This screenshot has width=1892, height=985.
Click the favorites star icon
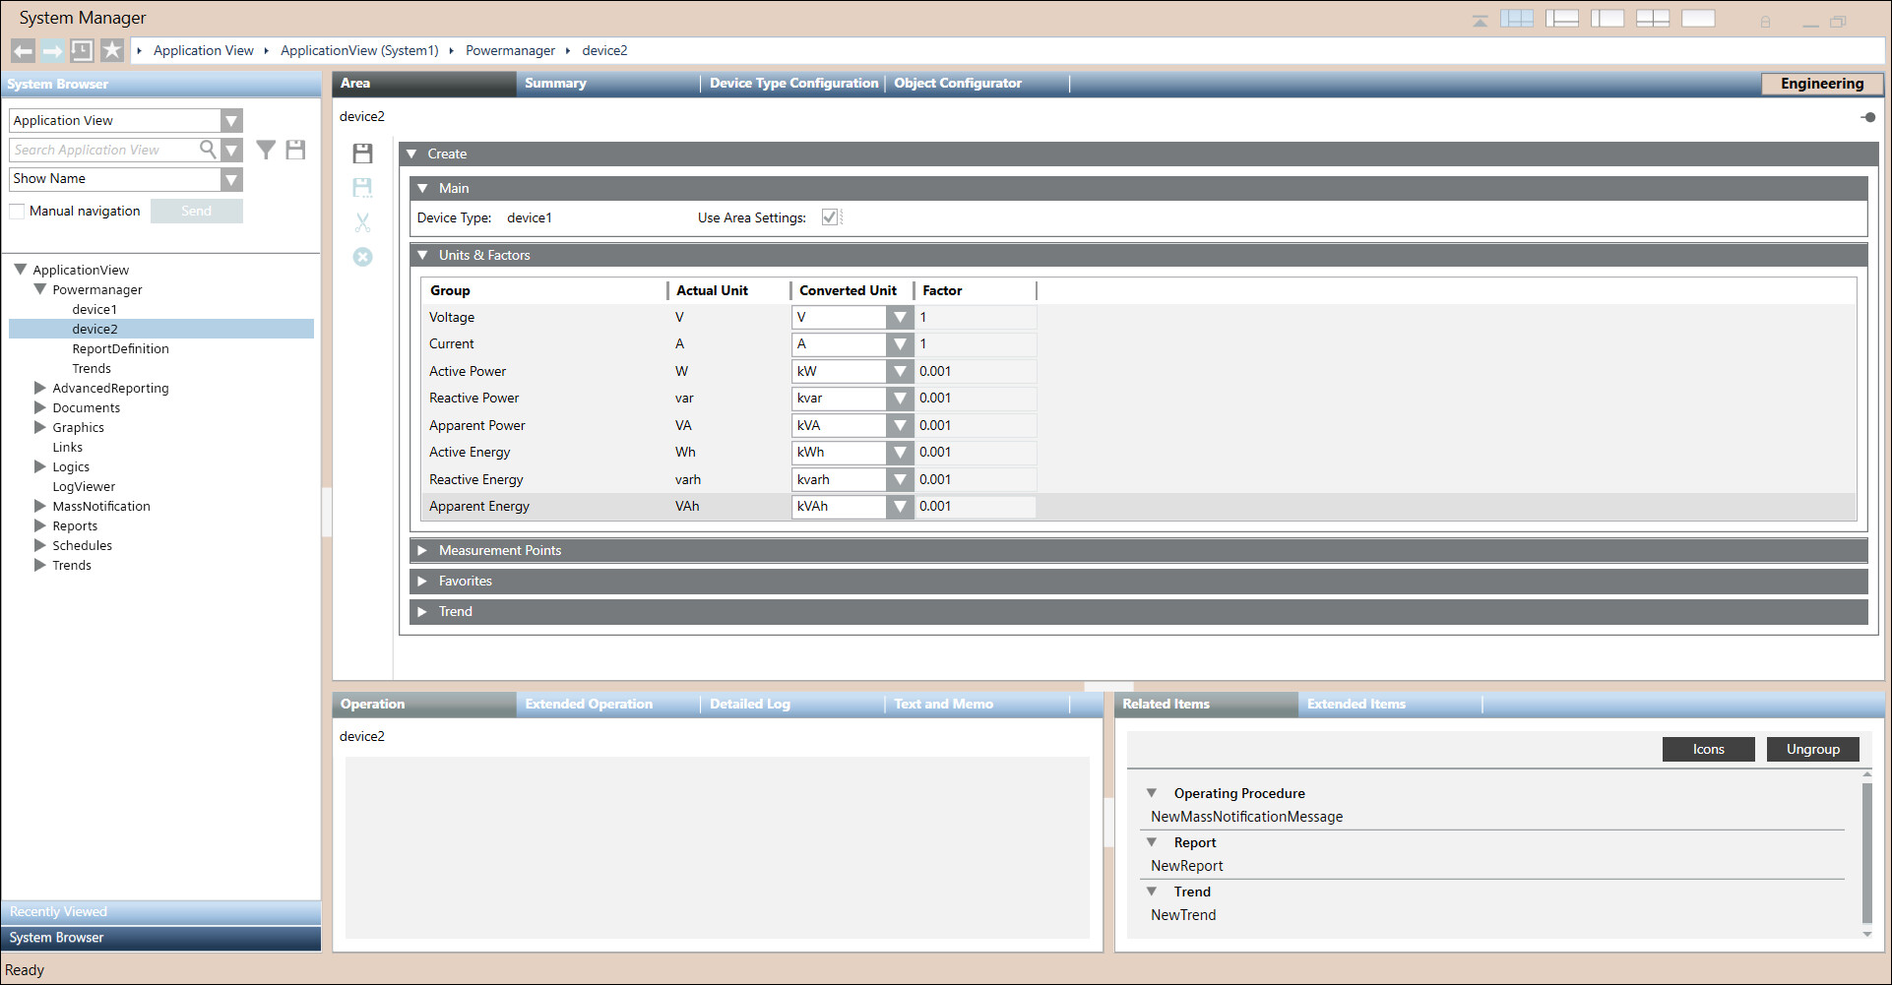[x=112, y=51]
